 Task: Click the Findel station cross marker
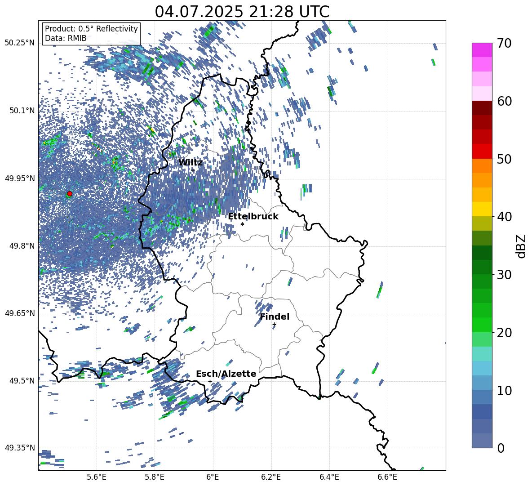(x=274, y=325)
